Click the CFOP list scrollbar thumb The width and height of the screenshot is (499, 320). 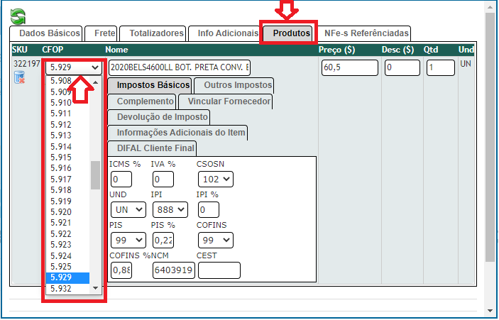[x=95, y=175]
